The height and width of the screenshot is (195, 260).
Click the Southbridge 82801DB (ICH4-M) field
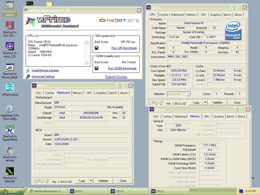(x=91, y=118)
